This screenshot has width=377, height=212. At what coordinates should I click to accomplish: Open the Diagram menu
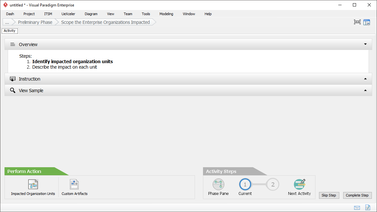point(91,14)
